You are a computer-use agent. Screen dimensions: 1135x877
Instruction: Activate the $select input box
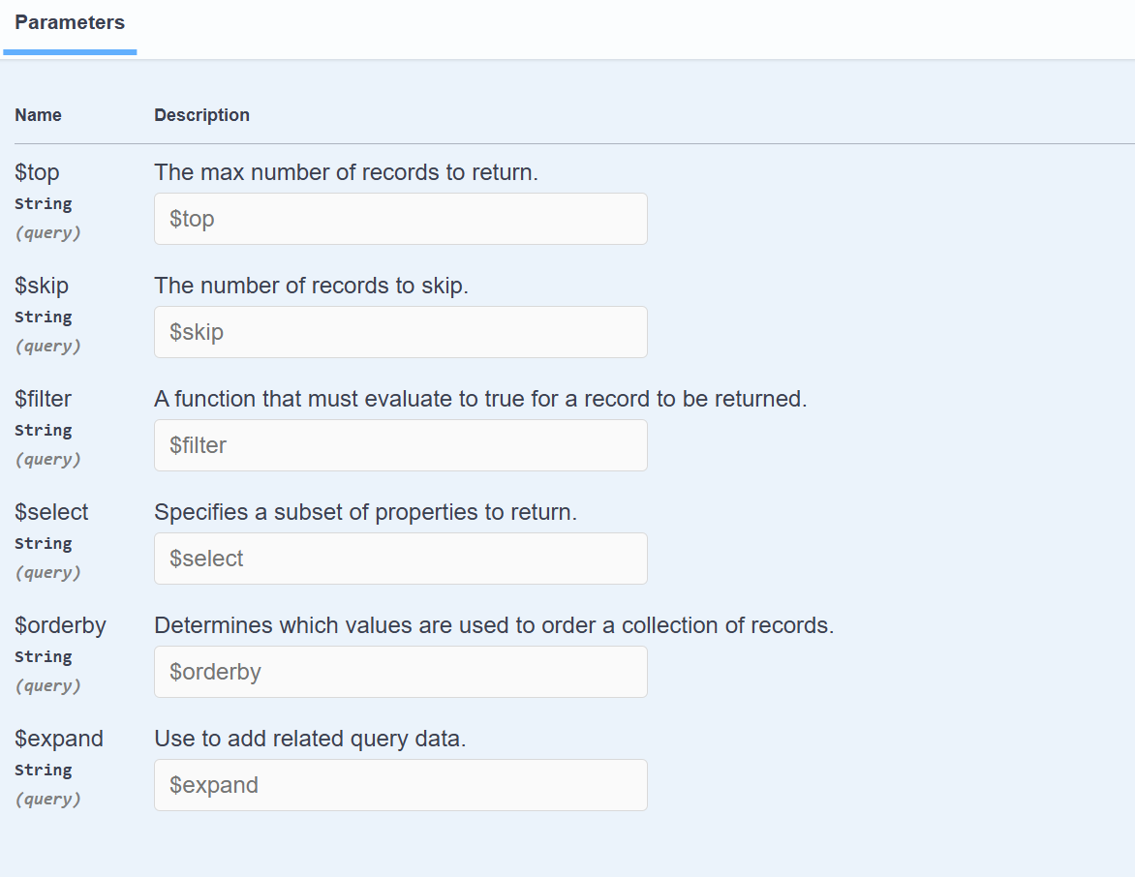pos(400,559)
